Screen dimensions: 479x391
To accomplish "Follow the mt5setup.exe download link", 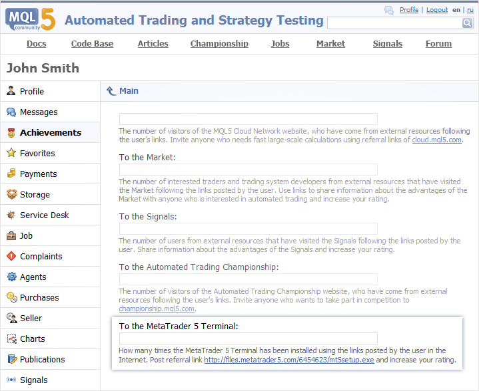I will coord(288,360).
